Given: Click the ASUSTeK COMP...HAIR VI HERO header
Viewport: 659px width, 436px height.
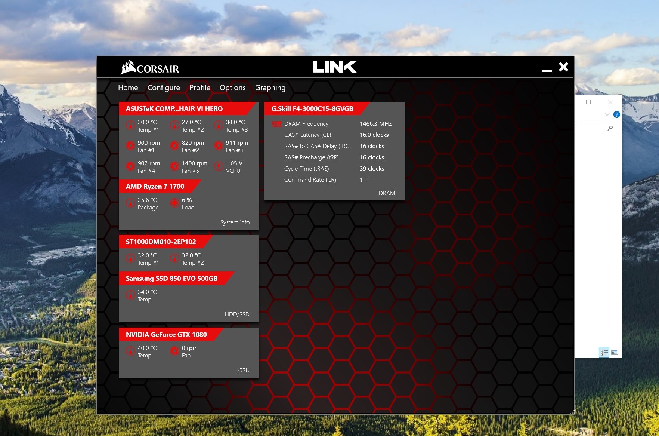Looking at the screenshot, I should (187, 108).
